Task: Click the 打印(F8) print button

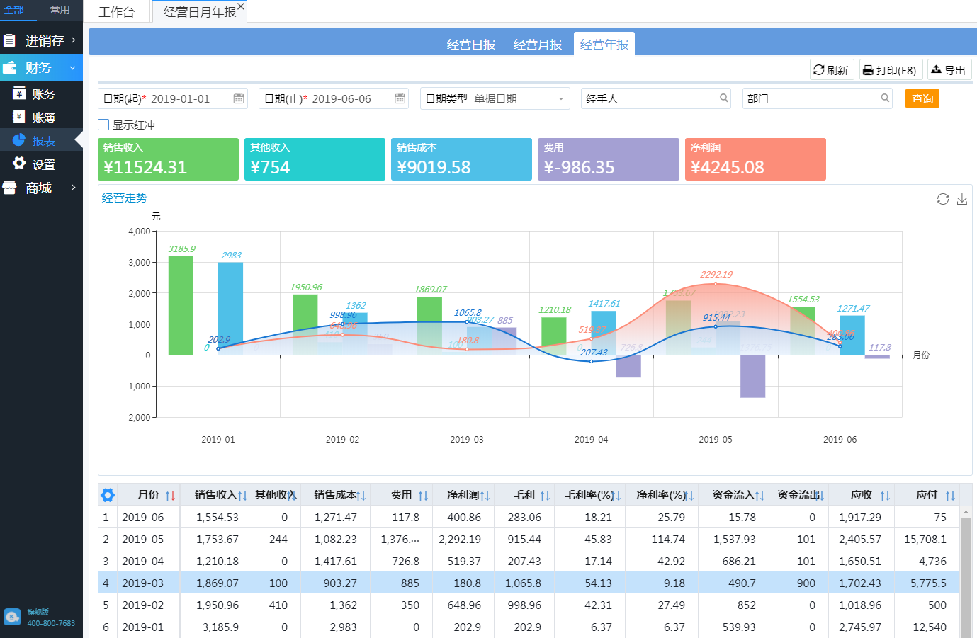Action: click(891, 70)
